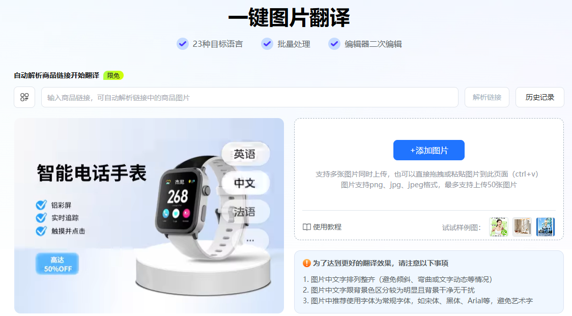The width and height of the screenshot is (572, 316).
Task: Focus the product link input field
Action: point(249,97)
